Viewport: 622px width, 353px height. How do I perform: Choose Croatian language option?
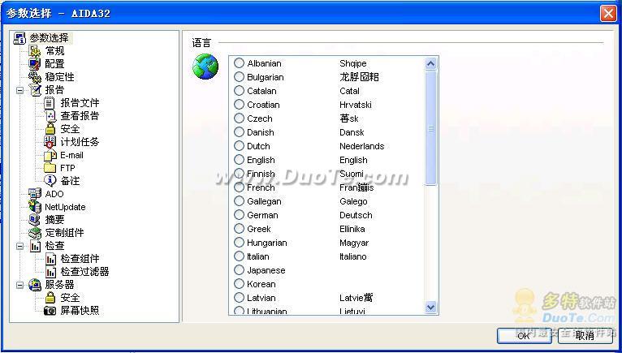click(239, 105)
